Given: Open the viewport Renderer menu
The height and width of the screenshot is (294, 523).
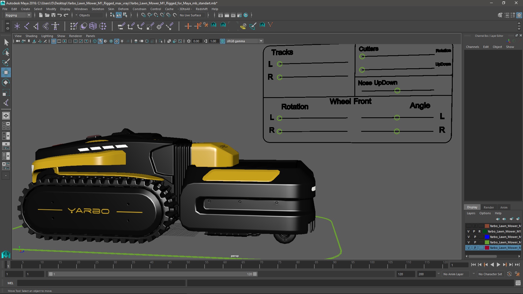Looking at the screenshot, I should pos(75,36).
